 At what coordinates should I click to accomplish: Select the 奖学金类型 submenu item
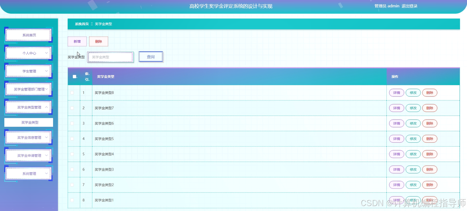click(29, 122)
